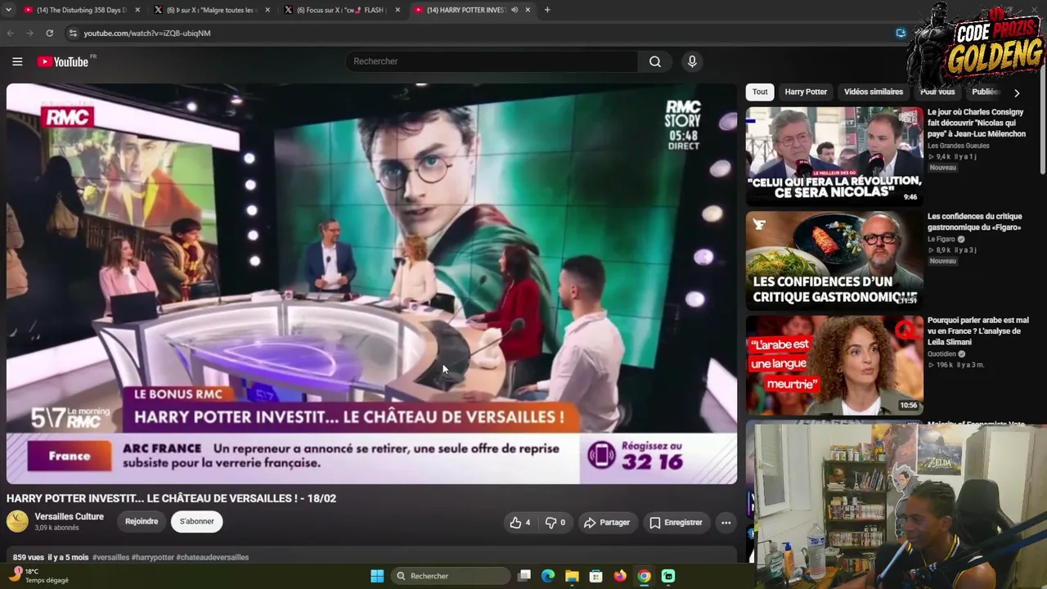Click the browser address bar URL
1047x589 pixels.
pos(147,33)
